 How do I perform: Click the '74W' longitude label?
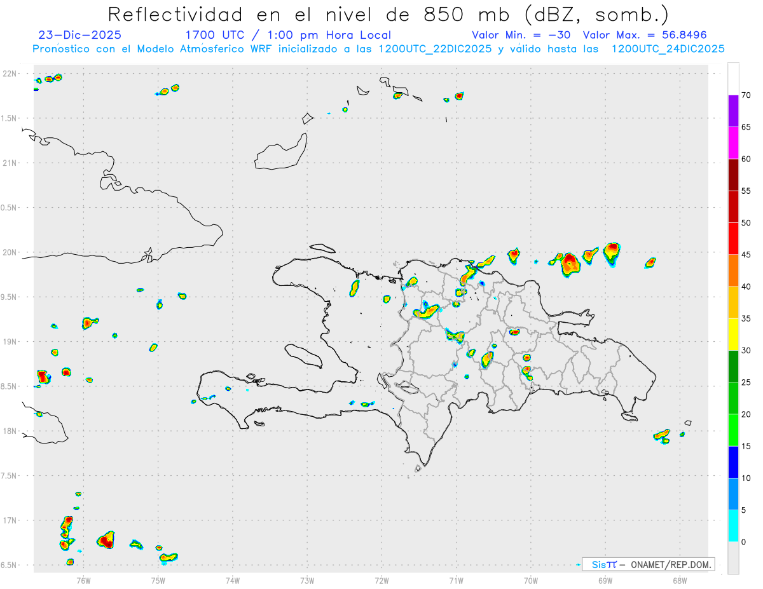click(x=233, y=580)
